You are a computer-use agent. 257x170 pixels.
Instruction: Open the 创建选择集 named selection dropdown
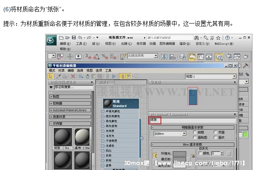143,56
